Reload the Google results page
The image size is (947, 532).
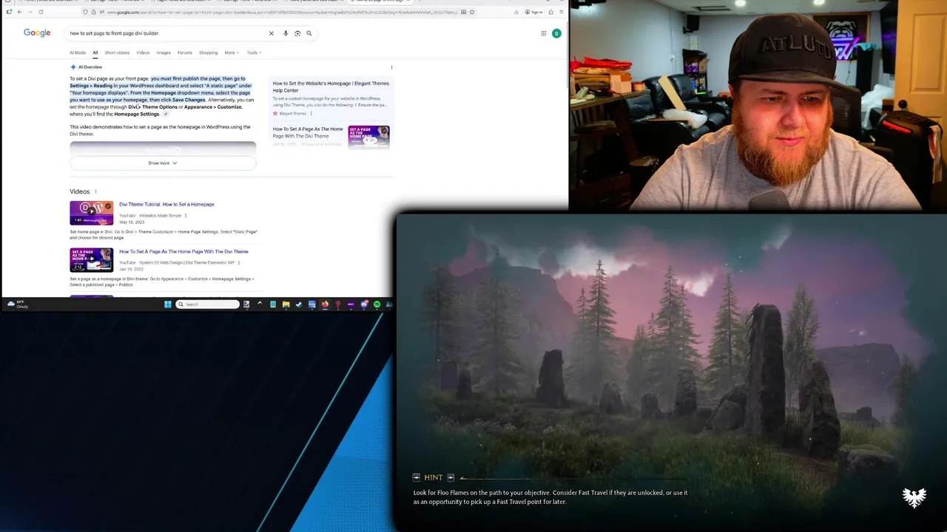[41, 12]
